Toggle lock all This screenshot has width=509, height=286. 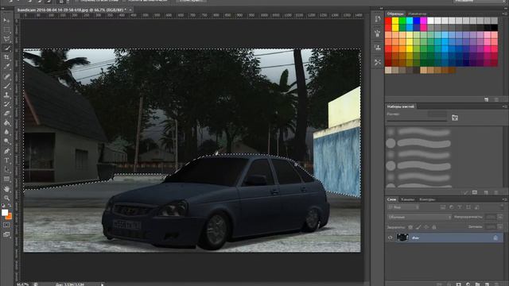pyautogui.click(x=434, y=227)
